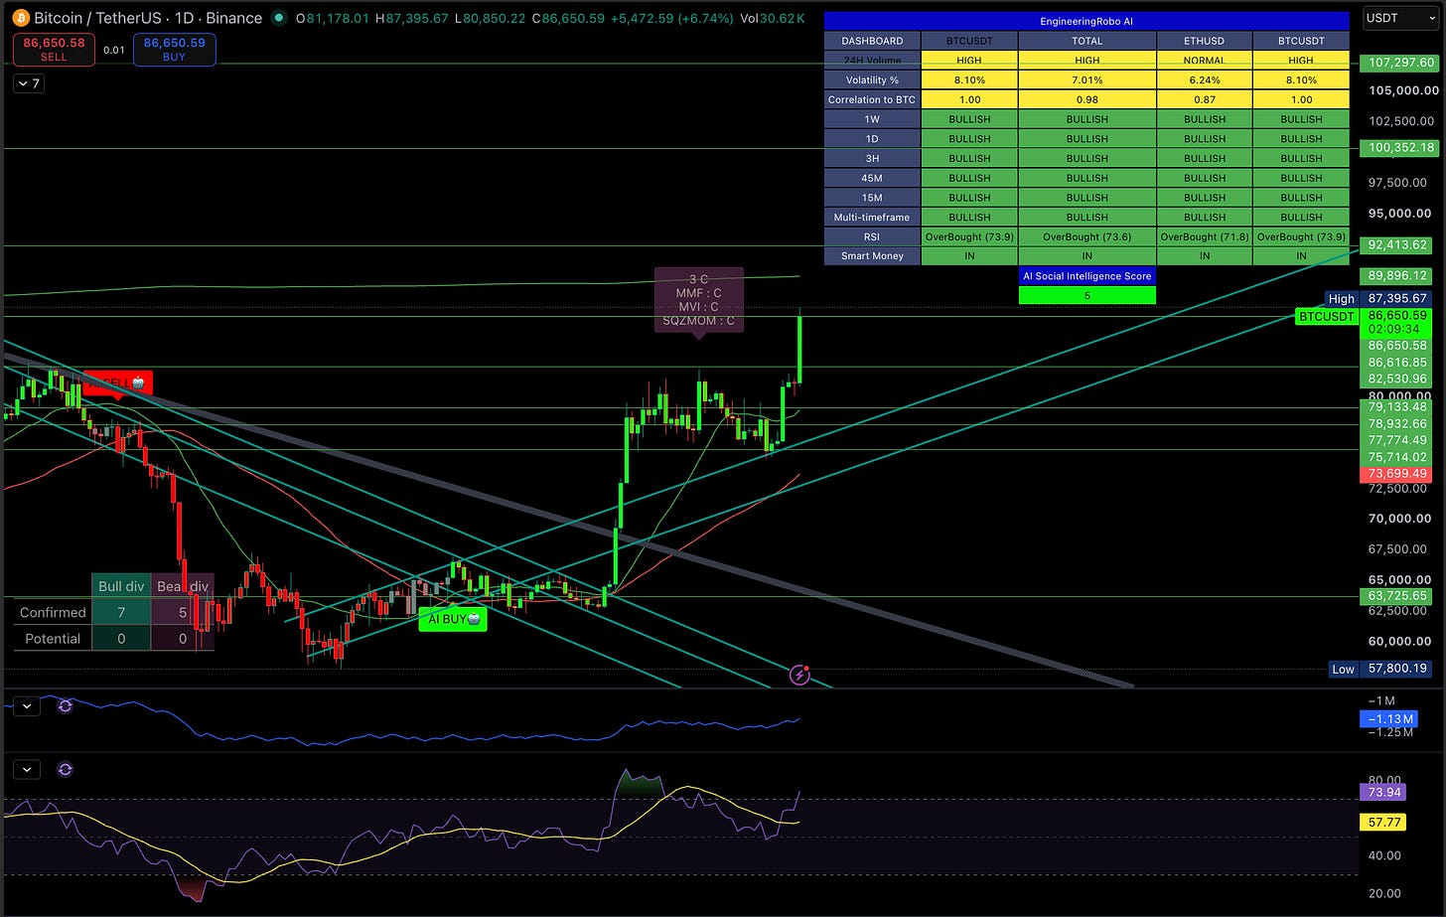The width and height of the screenshot is (1446, 917).
Task: Click the OverBought (73.6) cell
Action: click(x=1087, y=236)
